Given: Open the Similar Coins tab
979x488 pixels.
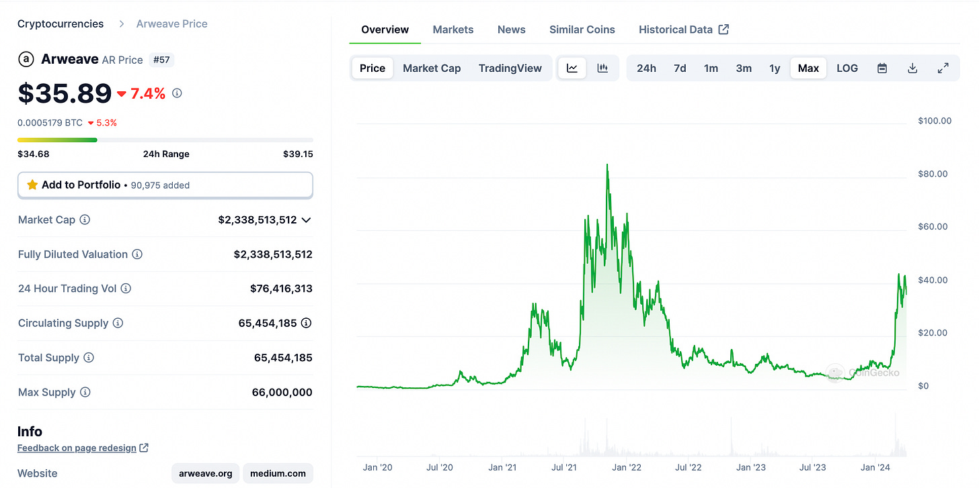Looking at the screenshot, I should pos(582,30).
